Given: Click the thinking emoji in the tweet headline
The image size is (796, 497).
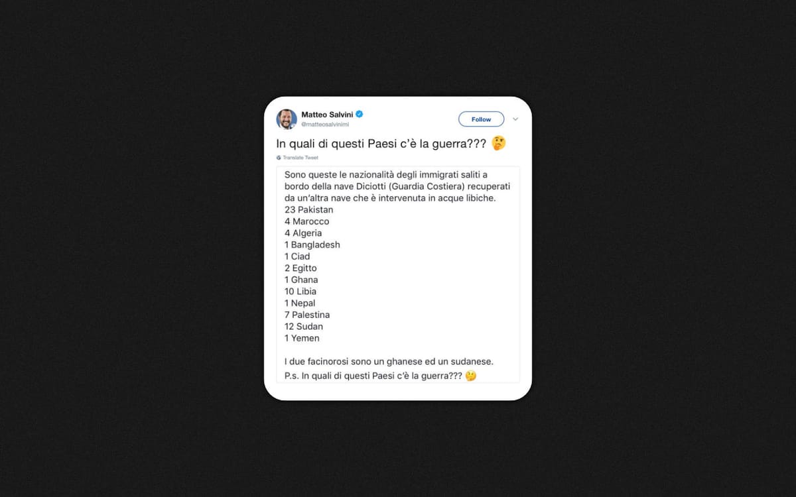Looking at the screenshot, I should pyautogui.click(x=499, y=143).
